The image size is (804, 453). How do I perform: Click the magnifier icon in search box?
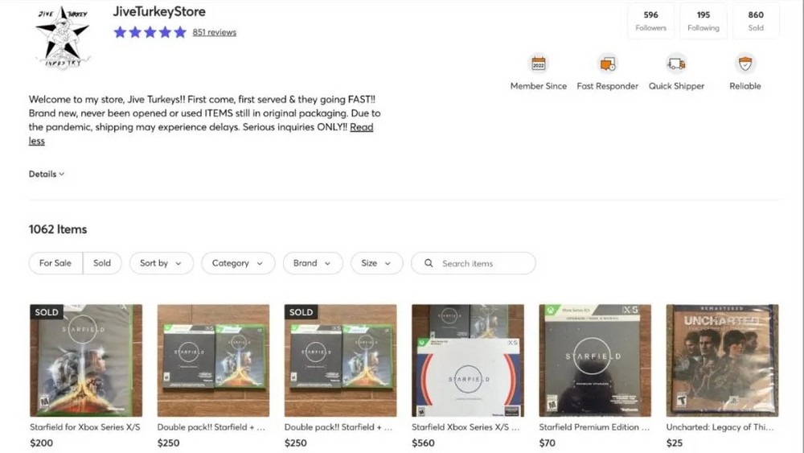point(429,263)
